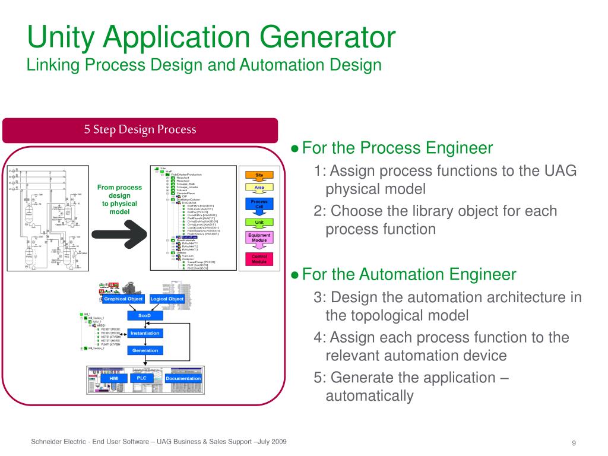Select Storage_Waste in the physical model tree
Screen dimensions: 608x456
pos(187,187)
